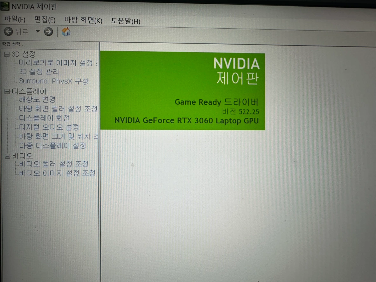This screenshot has height=282, width=376.
Task: Open the back history dropdown arrow
Action: click(x=38, y=32)
